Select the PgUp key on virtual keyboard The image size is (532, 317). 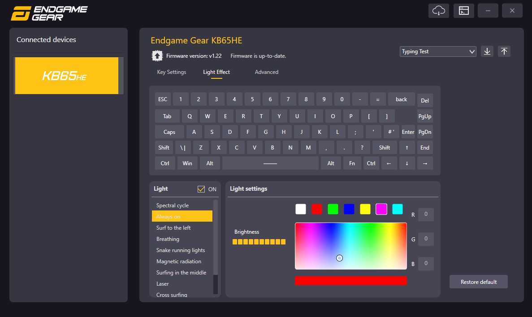coord(425,116)
